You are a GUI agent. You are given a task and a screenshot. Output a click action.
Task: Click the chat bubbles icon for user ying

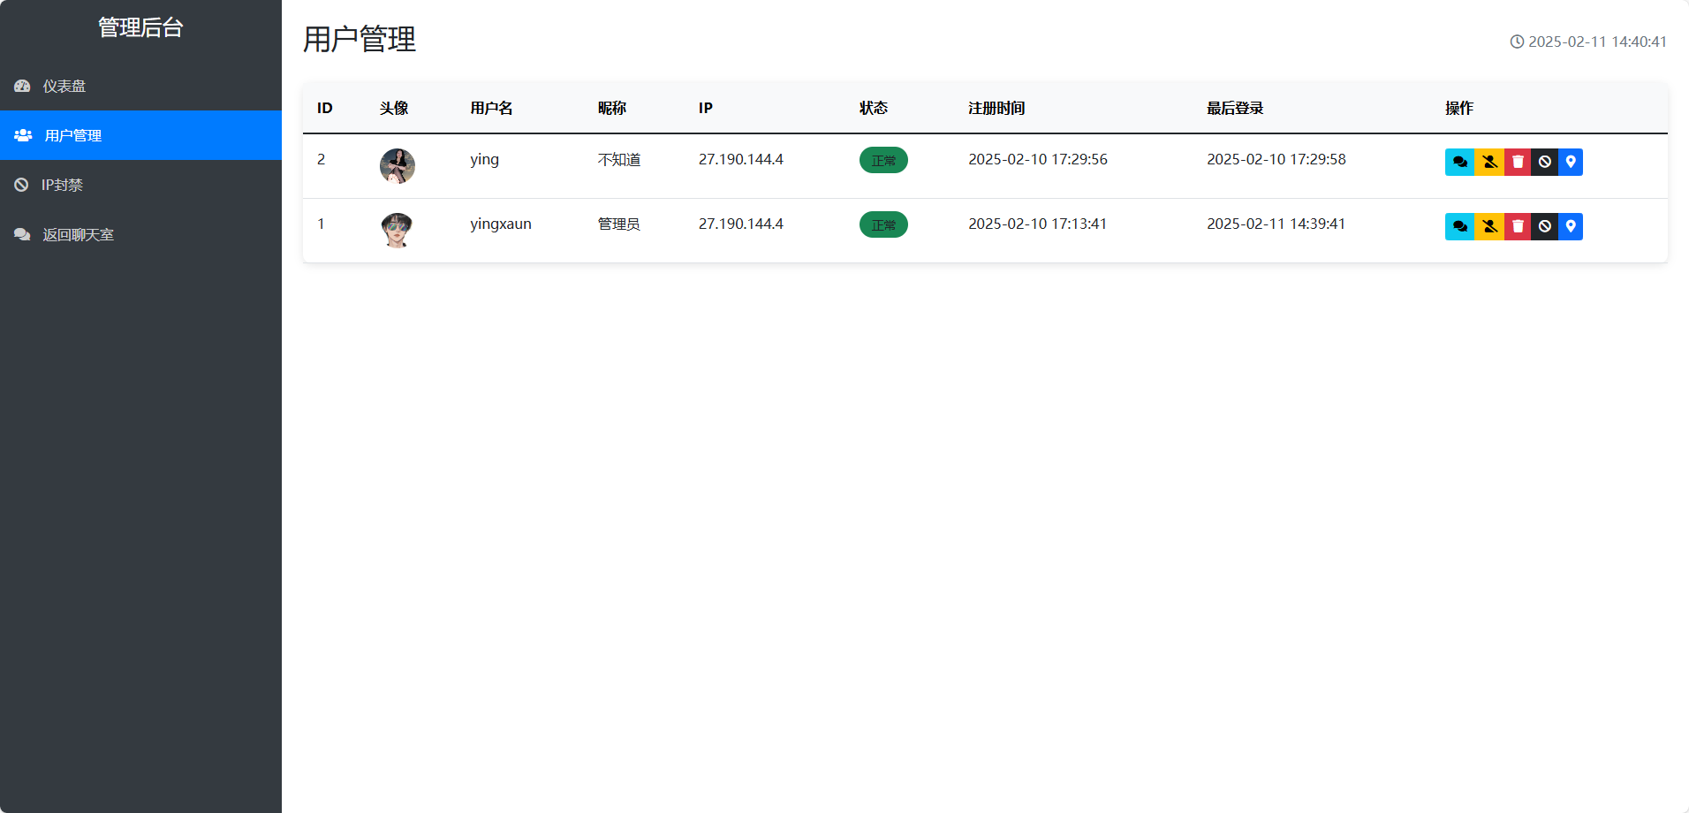click(x=1459, y=162)
